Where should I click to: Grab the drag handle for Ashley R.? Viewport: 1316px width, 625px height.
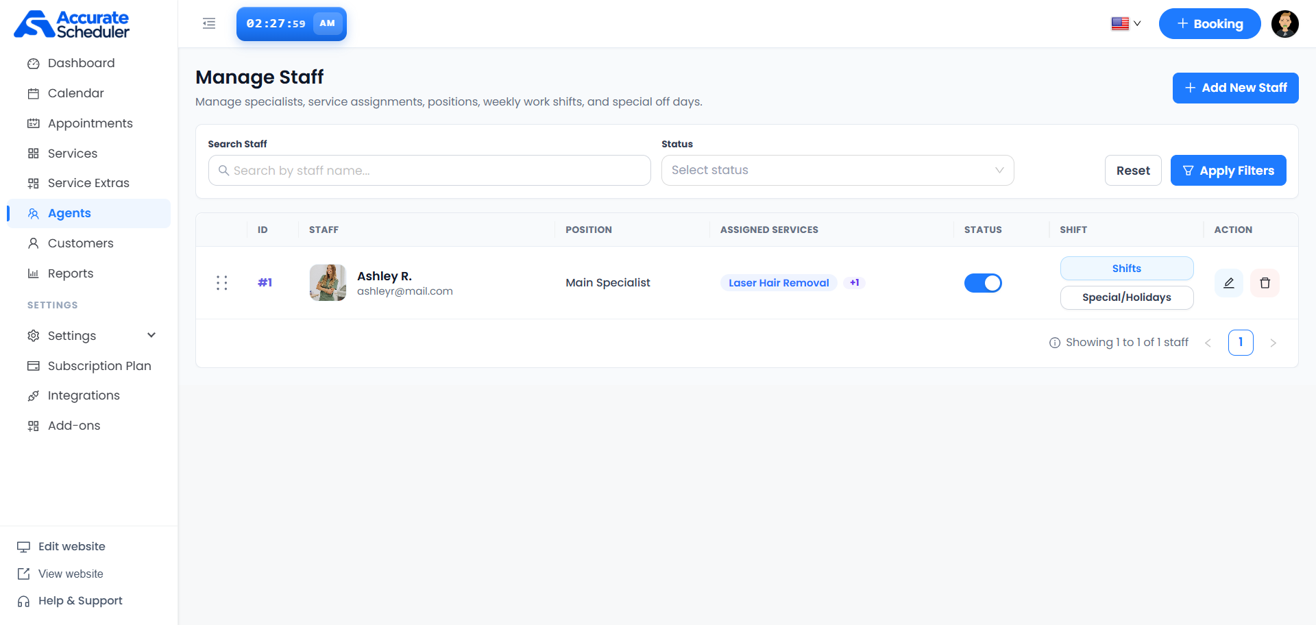(221, 283)
